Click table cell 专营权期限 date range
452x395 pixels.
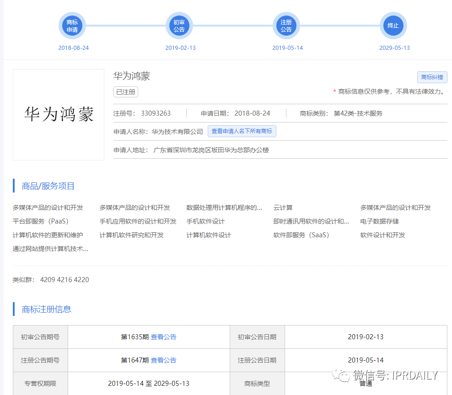(149, 384)
